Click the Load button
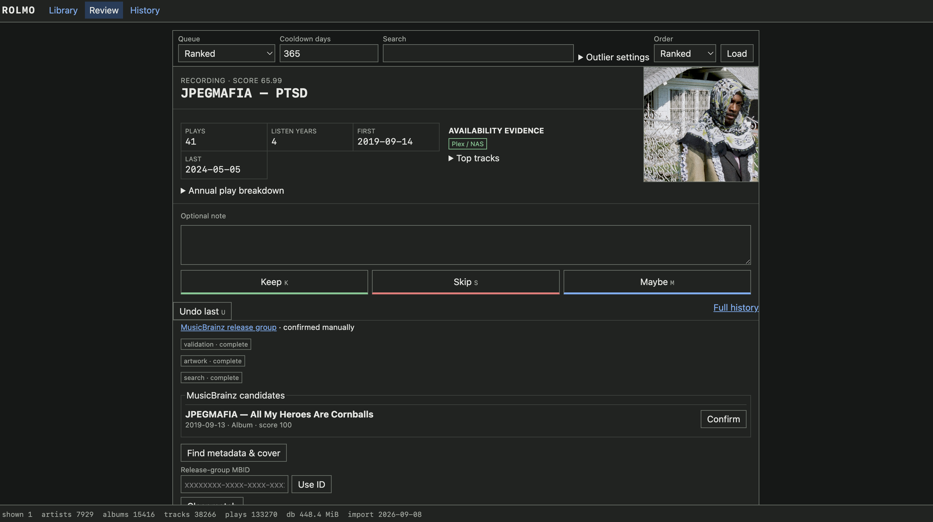This screenshot has width=933, height=522. coord(737,53)
